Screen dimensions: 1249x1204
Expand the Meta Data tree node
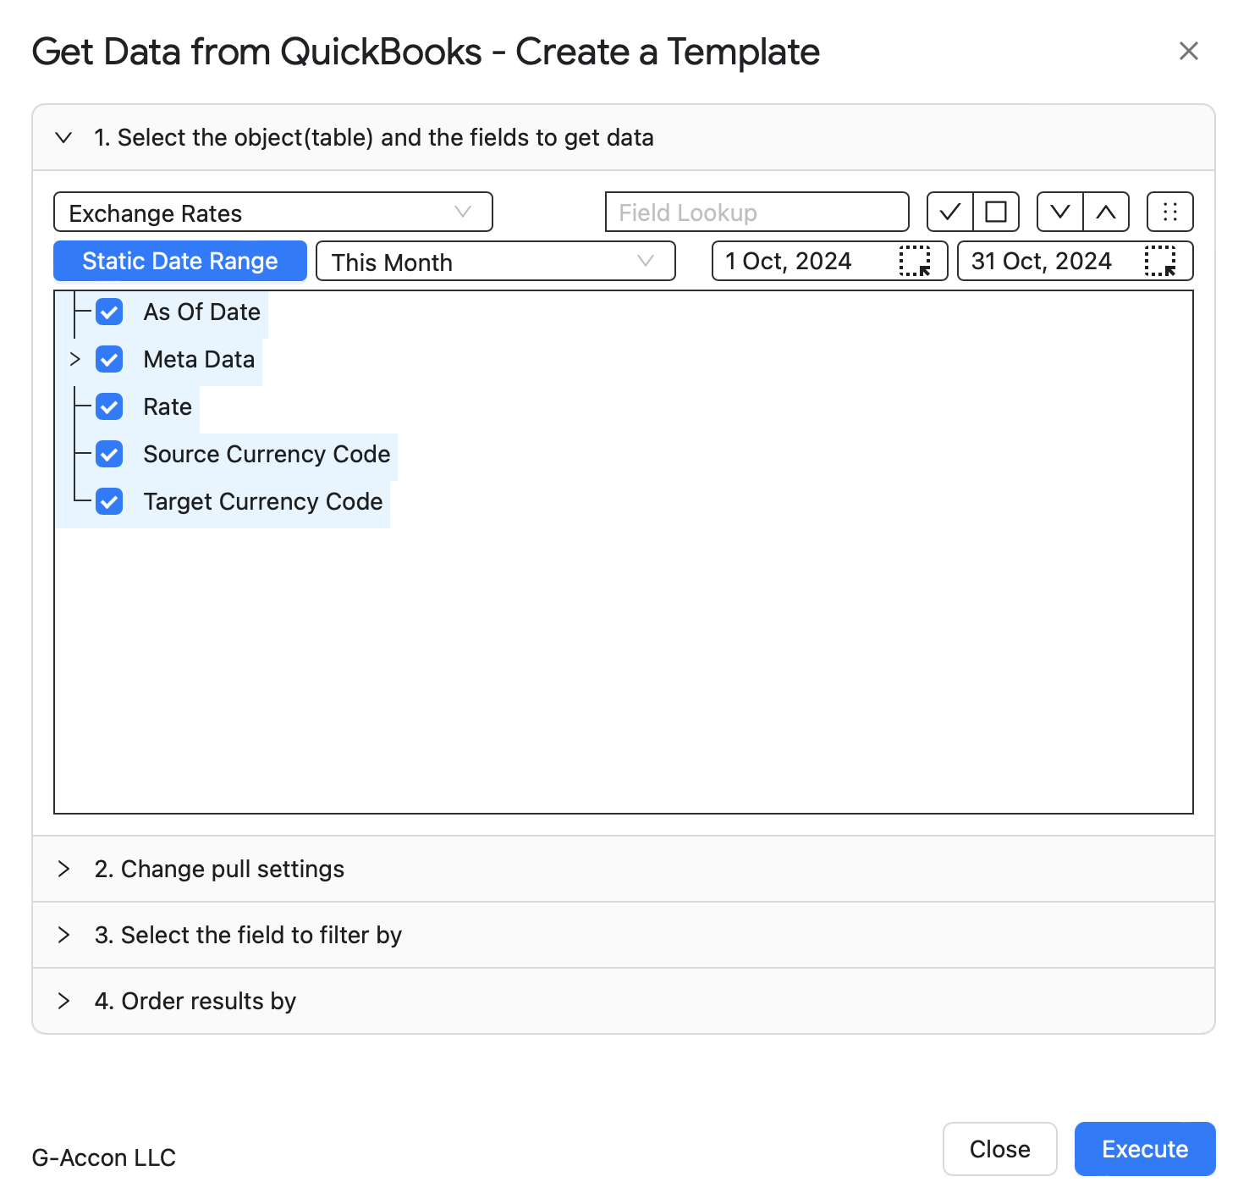point(74,359)
